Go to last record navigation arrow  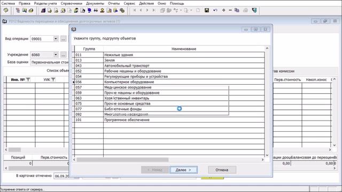154,10
